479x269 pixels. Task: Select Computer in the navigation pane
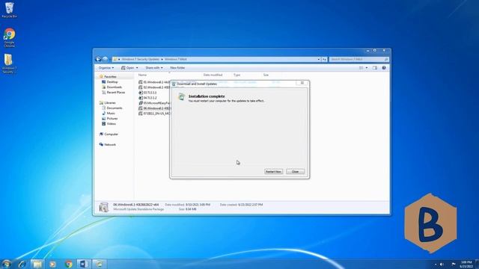tap(111, 134)
